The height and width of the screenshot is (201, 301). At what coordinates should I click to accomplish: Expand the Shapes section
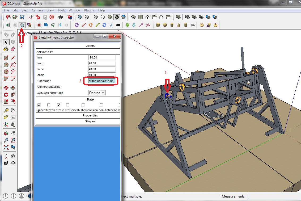pyautogui.click(x=90, y=121)
